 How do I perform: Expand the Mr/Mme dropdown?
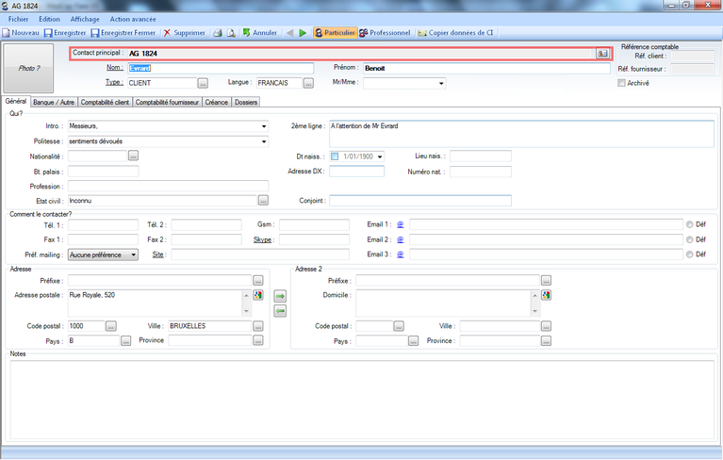(x=441, y=83)
